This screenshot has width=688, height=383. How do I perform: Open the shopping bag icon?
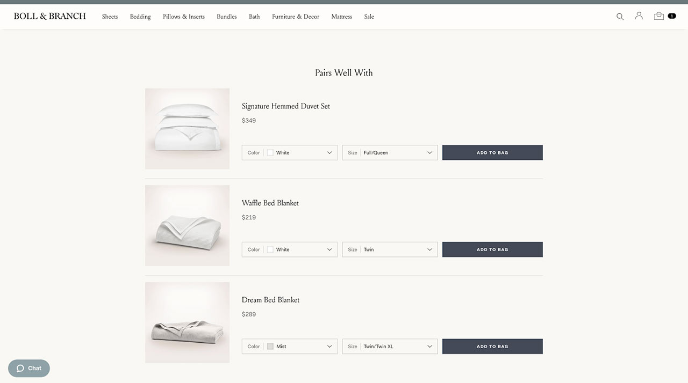pos(659,16)
